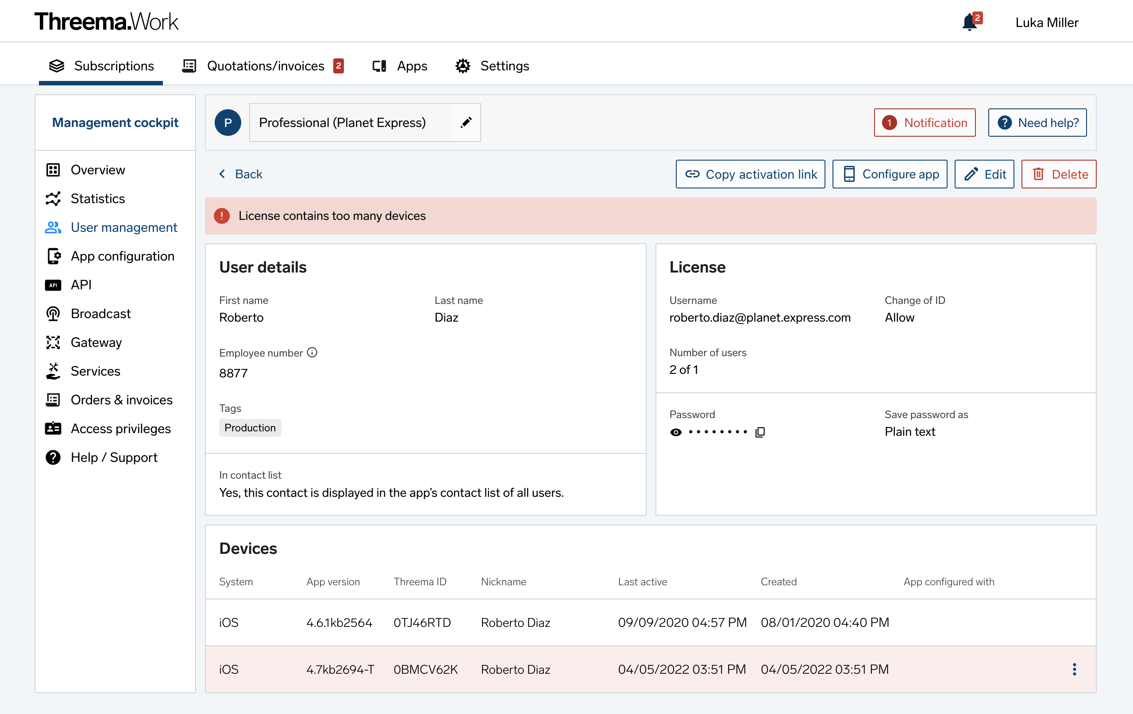
Task: Click the Management cockpit heading
Action: tap(115, 122)
